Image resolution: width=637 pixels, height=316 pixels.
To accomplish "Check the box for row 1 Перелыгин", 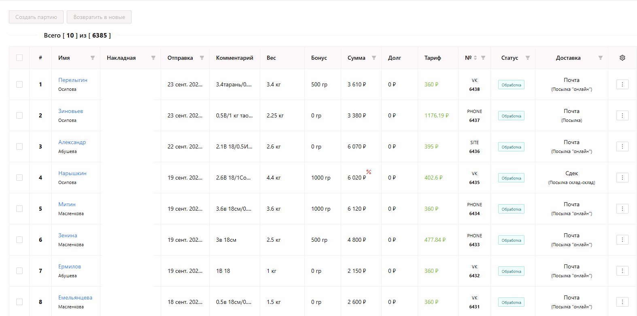I will click(19, 84).
